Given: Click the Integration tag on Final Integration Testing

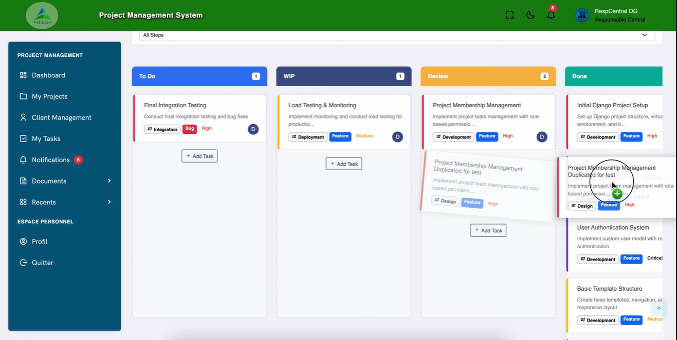Looking at the screenshot, I should pos(162,129).
